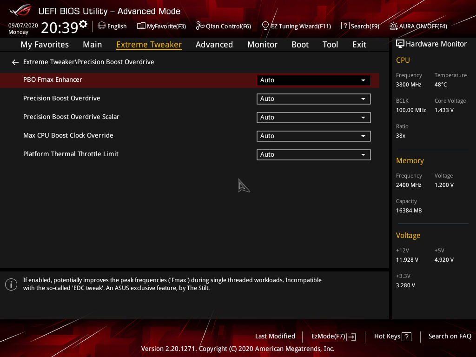Open Precision Boost Overdrive dropdown
This screenshot has width=476, height=357.
[x=314, y=99]
